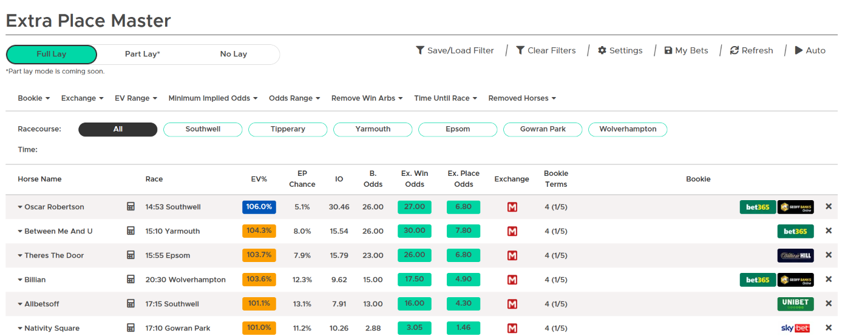The height and width of the screenshot is (336, 845).
Task: Open calculator for Allbetsoff row
Action: point(131,304)
